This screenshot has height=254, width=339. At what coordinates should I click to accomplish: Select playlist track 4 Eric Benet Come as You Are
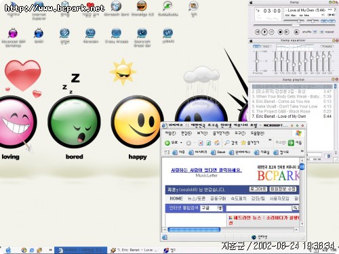pyautogui.click(x=292, y=102)
